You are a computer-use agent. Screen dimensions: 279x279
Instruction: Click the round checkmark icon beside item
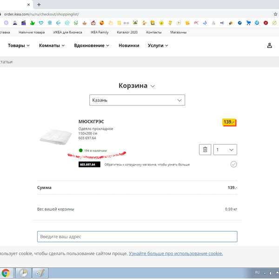(x=233, y=165)
